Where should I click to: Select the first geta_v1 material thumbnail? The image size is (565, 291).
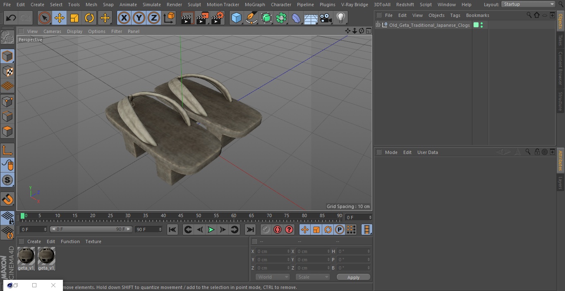[26, 257]
